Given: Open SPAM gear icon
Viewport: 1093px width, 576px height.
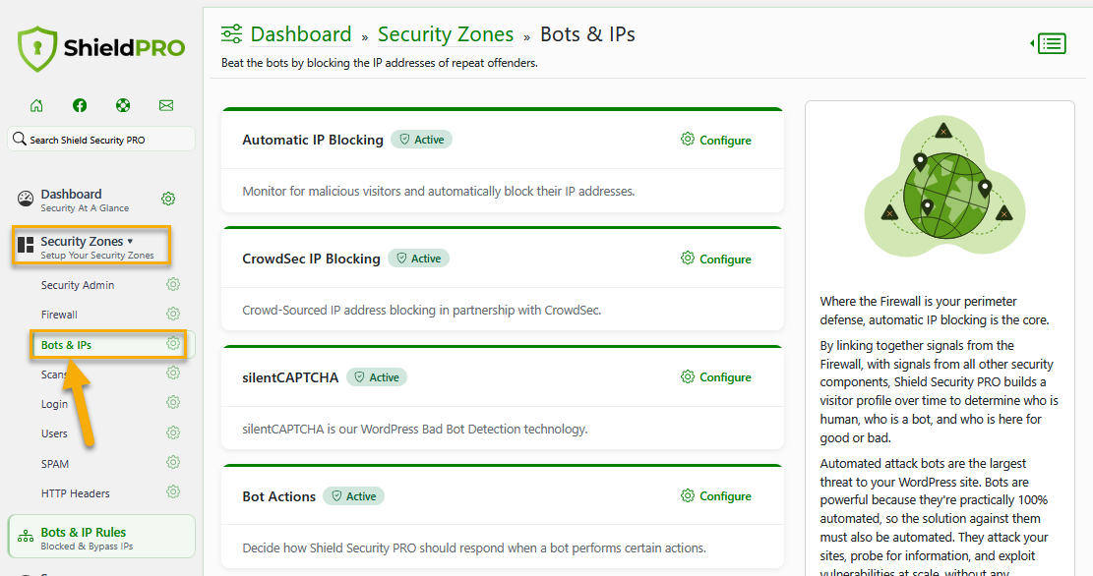Looking at the screenshot, I should (x=173, y=463).
